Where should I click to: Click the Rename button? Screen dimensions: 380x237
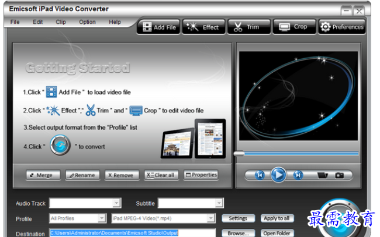coord(82,175)
